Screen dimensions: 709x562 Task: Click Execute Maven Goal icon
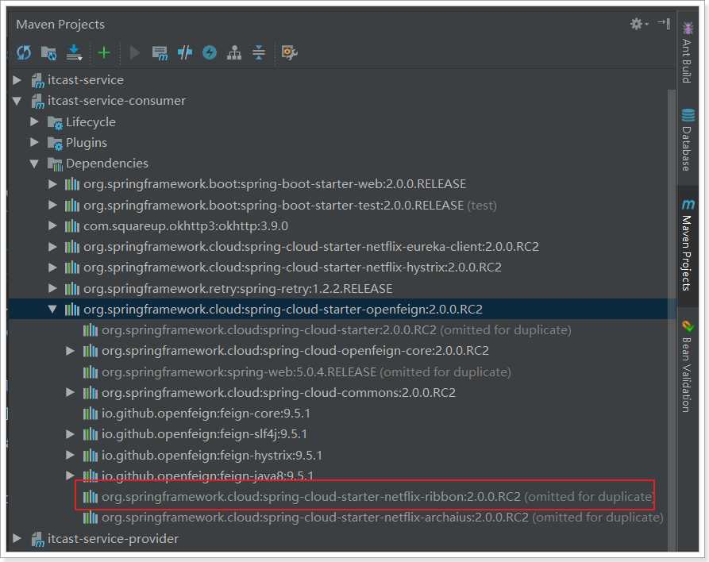click(160, 53)
